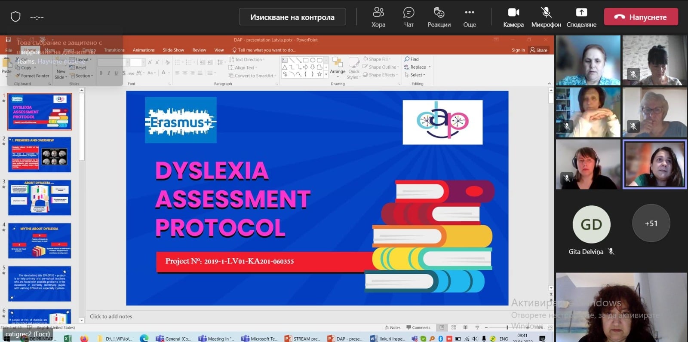Screen dimensions: 688x342
Task: Open the Teams chat (Чат) panel
Action: pos(409,17)
